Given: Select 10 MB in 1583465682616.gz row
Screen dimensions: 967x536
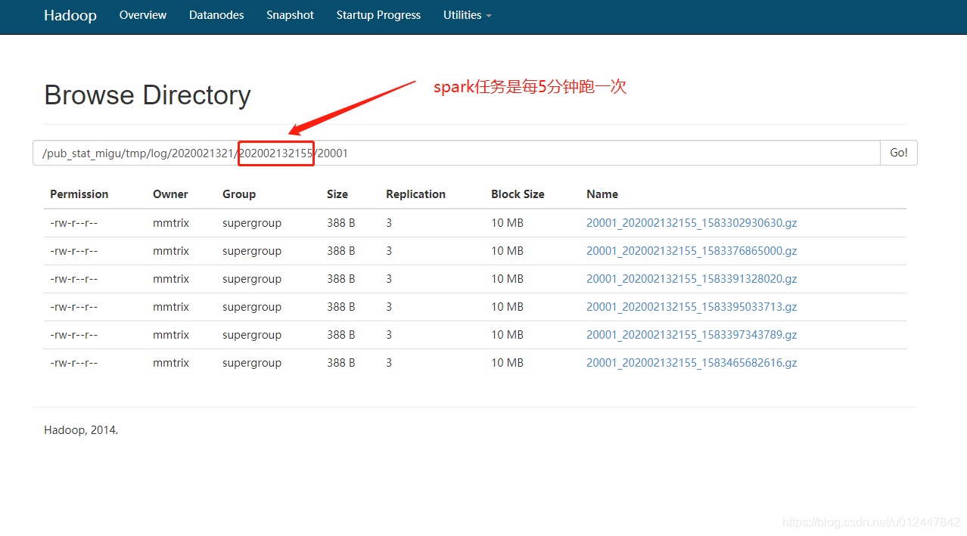Looking at the screenshot, I should (507, 363).
